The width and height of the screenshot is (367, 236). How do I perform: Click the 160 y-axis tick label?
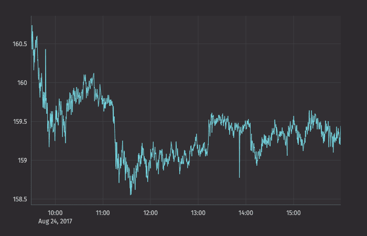click(x=22, y=83)
